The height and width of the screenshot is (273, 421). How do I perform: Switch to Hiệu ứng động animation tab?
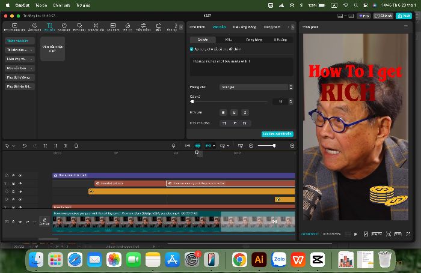(245, 27)
